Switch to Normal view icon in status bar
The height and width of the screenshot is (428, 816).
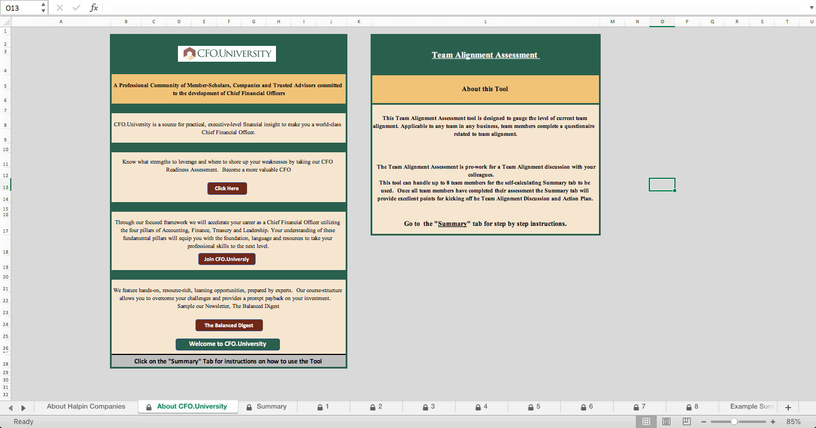(646, 422)
